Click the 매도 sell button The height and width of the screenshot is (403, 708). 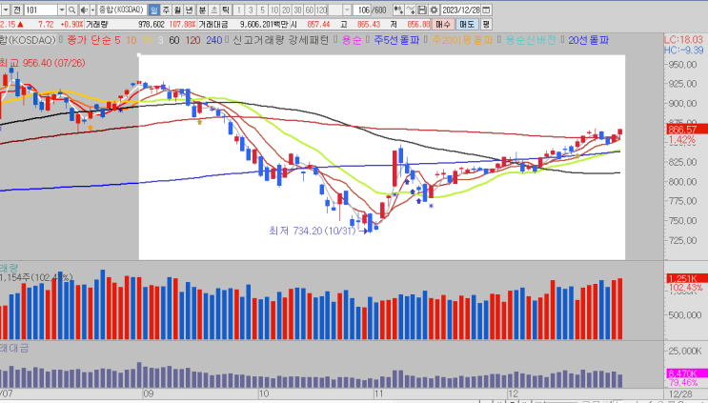pos(467,25)
